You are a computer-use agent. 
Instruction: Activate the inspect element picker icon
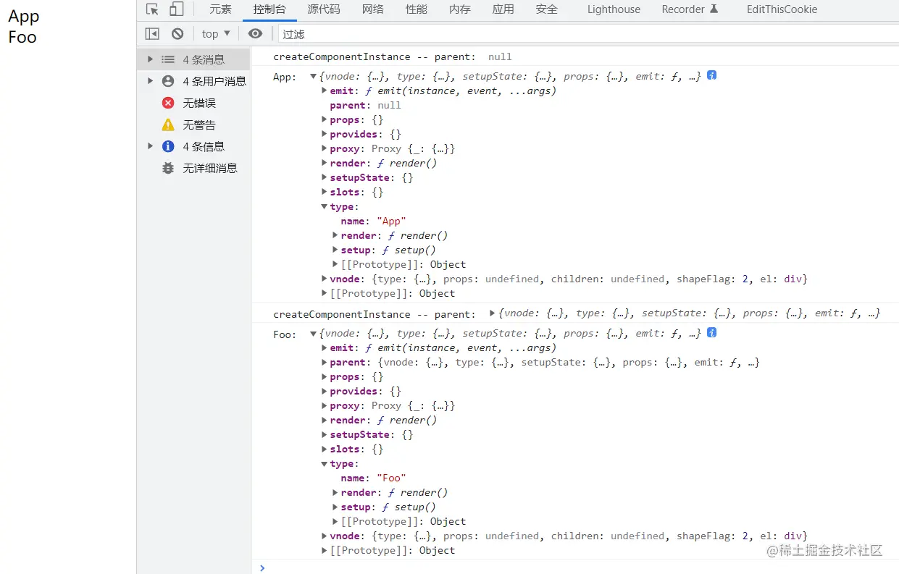click(x=152, y=9)
